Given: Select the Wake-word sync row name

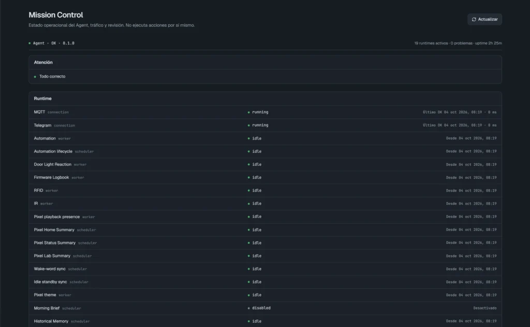Looking at the screenshot, I should (50, 269).
